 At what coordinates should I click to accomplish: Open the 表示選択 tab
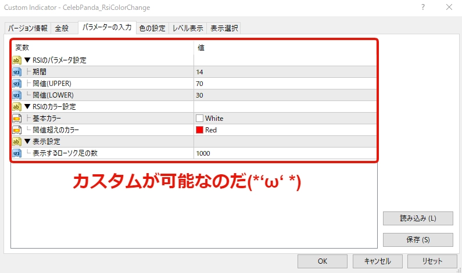[x=224, y=28]
